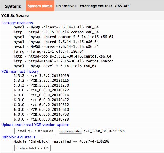Select manifest entry YCE_6.0.0_20140122
Screen dimensions: 164x153
click(41, 90)
